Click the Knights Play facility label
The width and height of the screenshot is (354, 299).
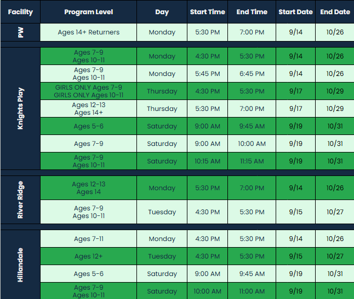click(20, 108)
